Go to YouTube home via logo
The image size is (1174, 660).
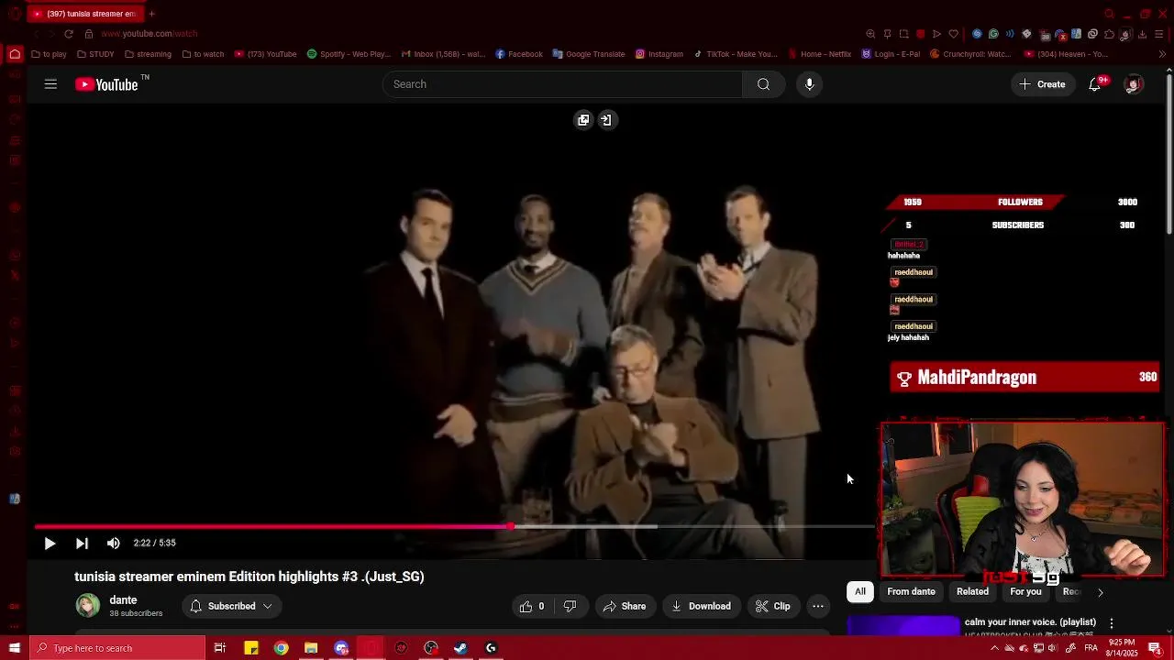pos(106,84)
